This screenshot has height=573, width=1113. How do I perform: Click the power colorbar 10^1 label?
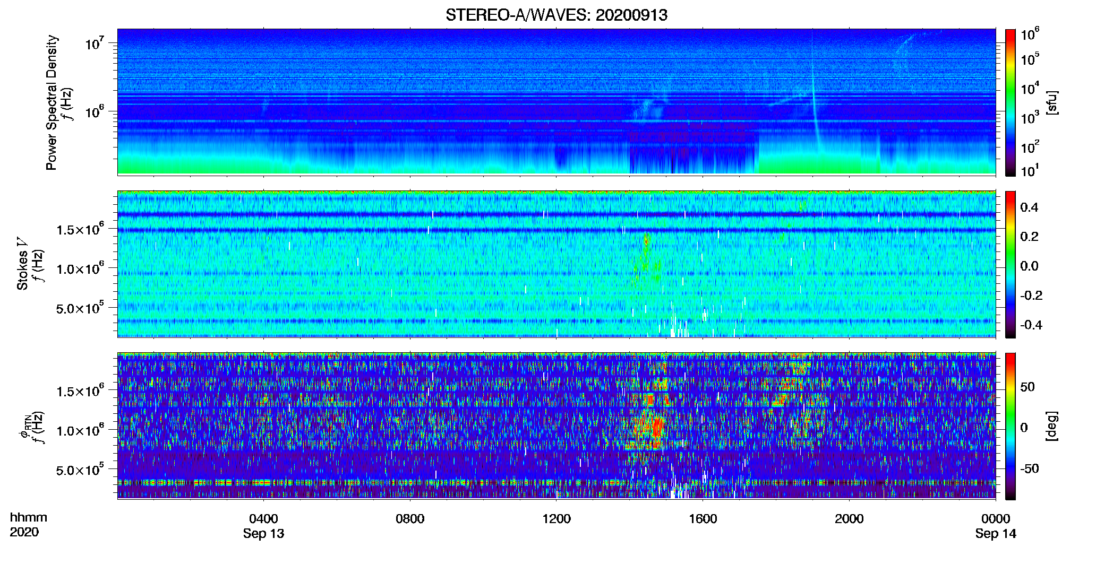pos(1030,171)
